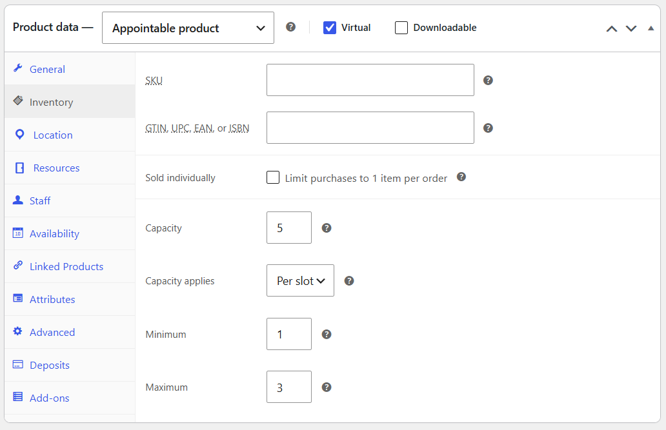Show help tip for product type

290,26
